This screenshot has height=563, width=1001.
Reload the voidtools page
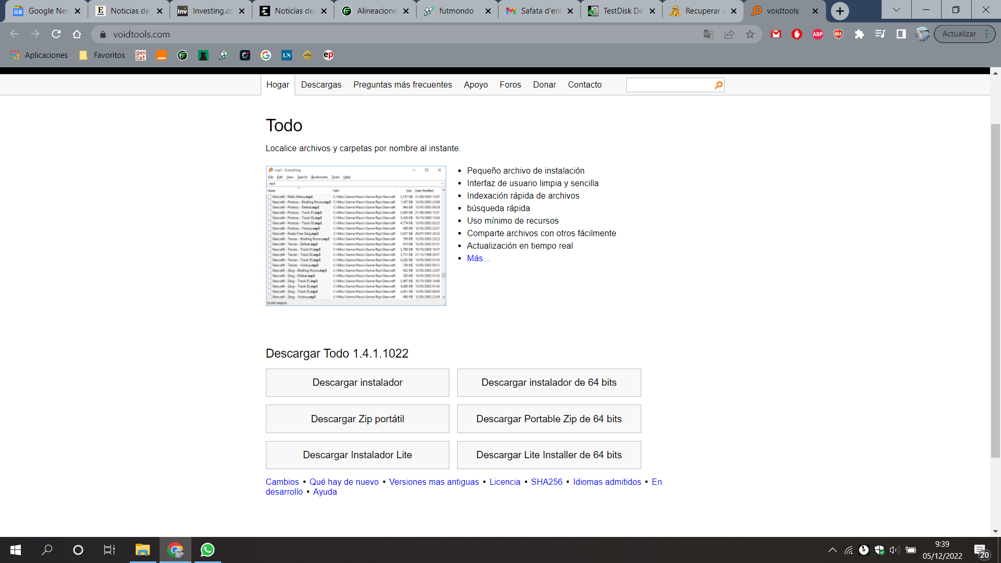(x=56, y=34)
